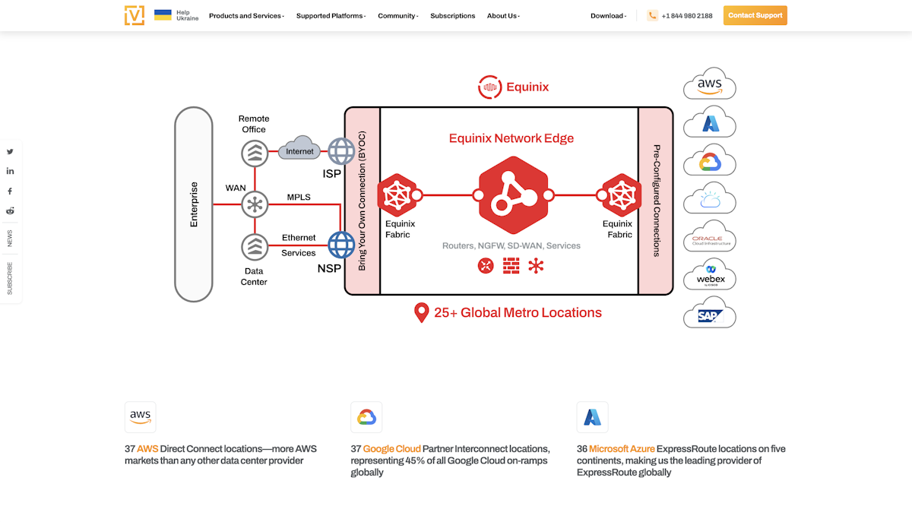Click the Equinix logo above the diagram
The width and height of the screenshot is (912, 522).
[512, 87]
